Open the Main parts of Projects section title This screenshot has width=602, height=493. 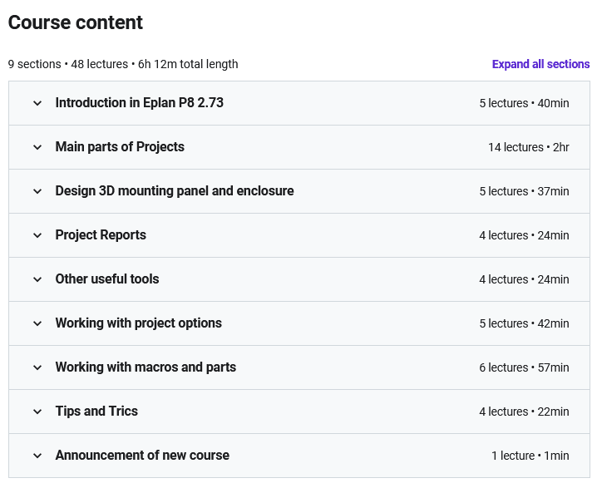pyautogui.click(x=120, y=147)
